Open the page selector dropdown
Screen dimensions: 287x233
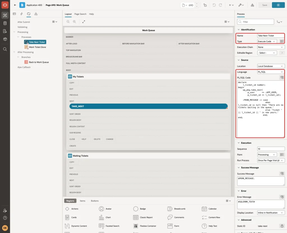pos(184,5)
